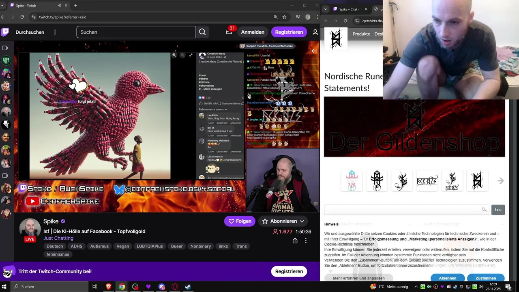Screen dimensions: 519x292
Task: Select the feminismus tag
Action: [58, 254]
